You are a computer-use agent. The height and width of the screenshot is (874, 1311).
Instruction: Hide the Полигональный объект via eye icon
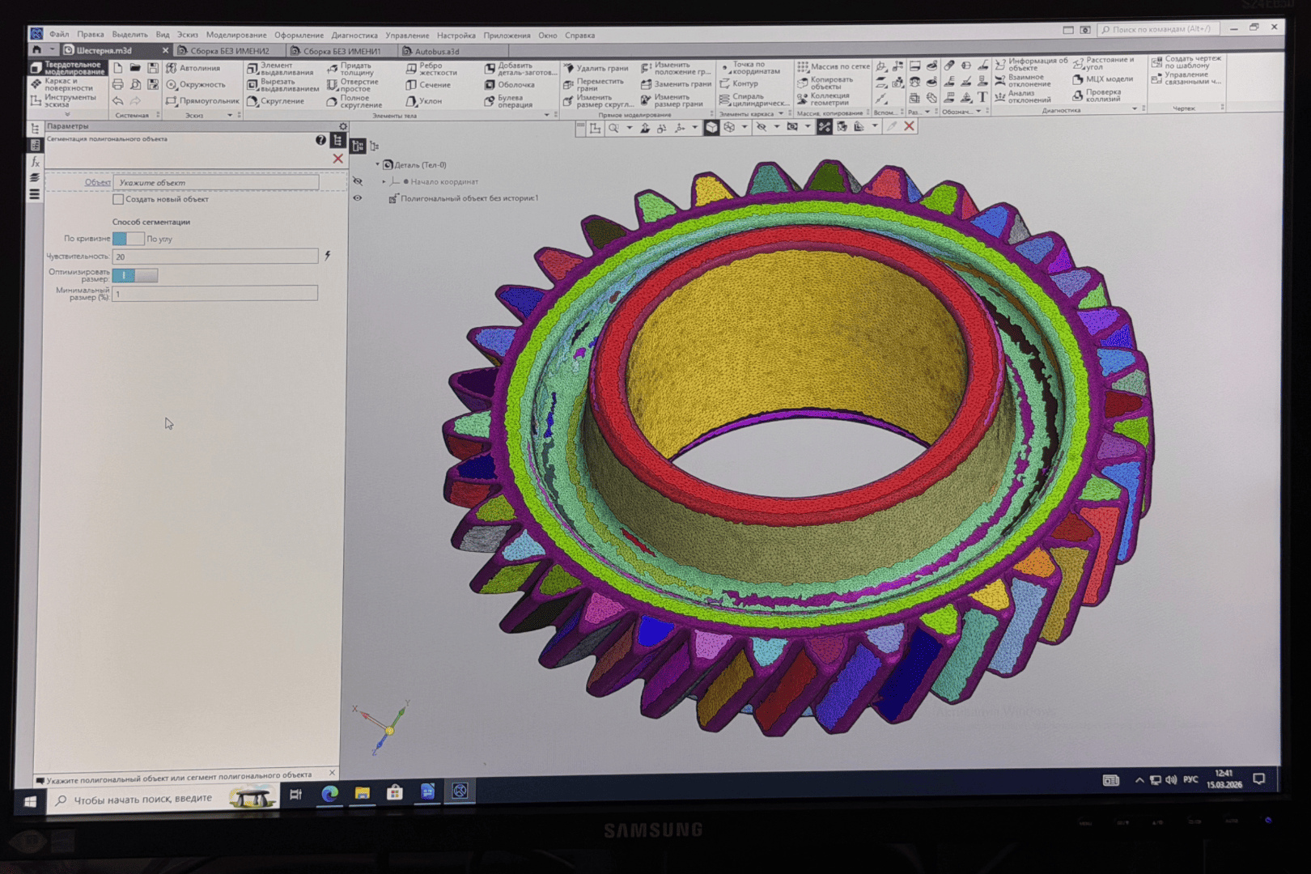pyautogui.click(x=357, y=198)
